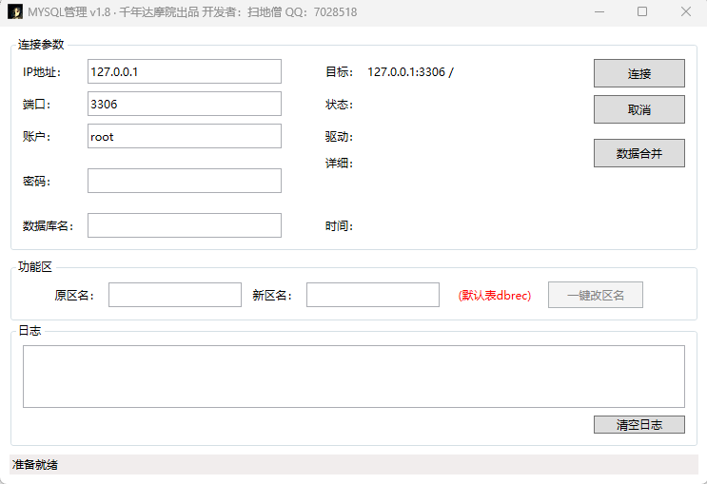707x484 pixels.
Task: Focus the 端口 field showing 3306
Action: point(185,104)
